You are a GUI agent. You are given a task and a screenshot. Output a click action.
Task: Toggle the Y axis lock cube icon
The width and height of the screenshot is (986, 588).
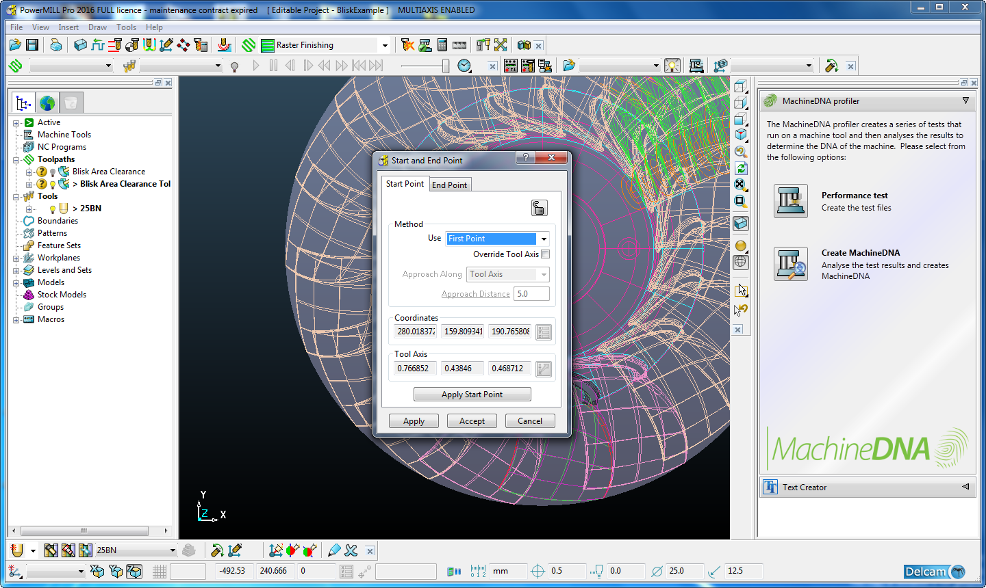(116, 571)
